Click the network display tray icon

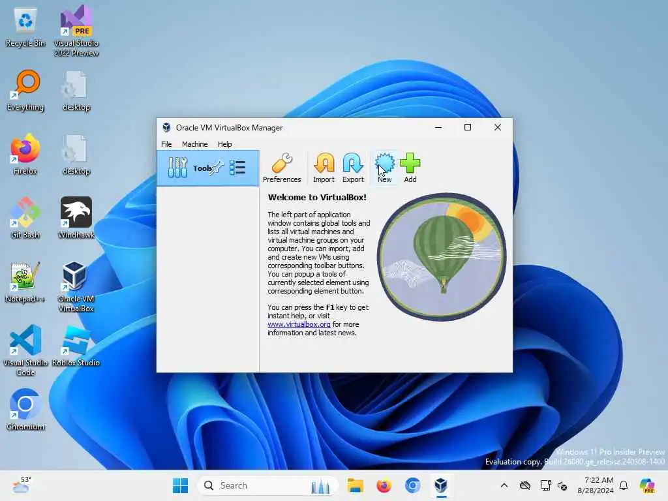pyautogui.click(x=545, y=485)
